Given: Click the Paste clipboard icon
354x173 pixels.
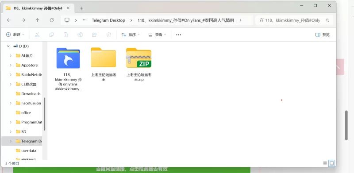Looking at the screenshot, I should pos(65,35).
